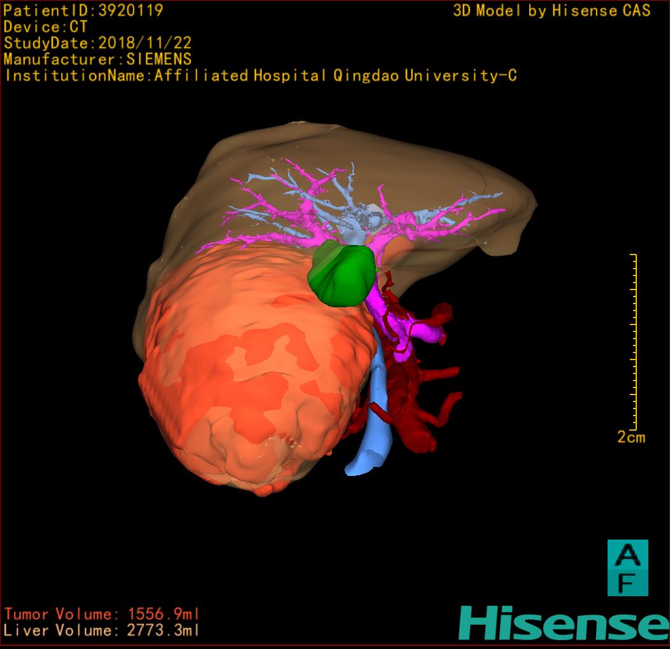
Task: Click the AF orientation indicator icon
Action: 627,568
